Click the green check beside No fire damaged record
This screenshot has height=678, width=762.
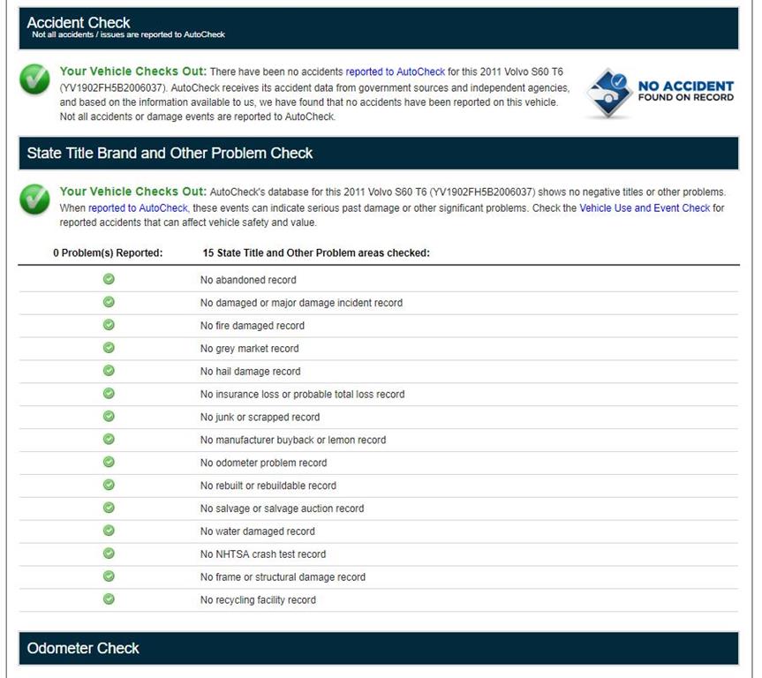(109, 325)
